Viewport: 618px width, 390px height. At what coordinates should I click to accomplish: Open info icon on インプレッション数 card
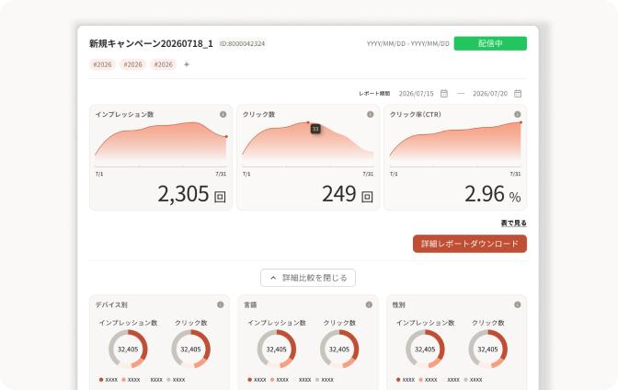(223, 114)
